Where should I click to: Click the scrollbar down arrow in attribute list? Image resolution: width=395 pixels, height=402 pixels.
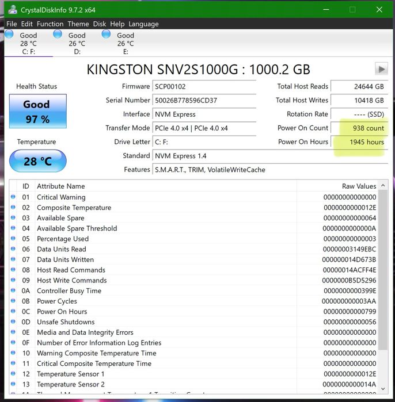click(383, 389)
